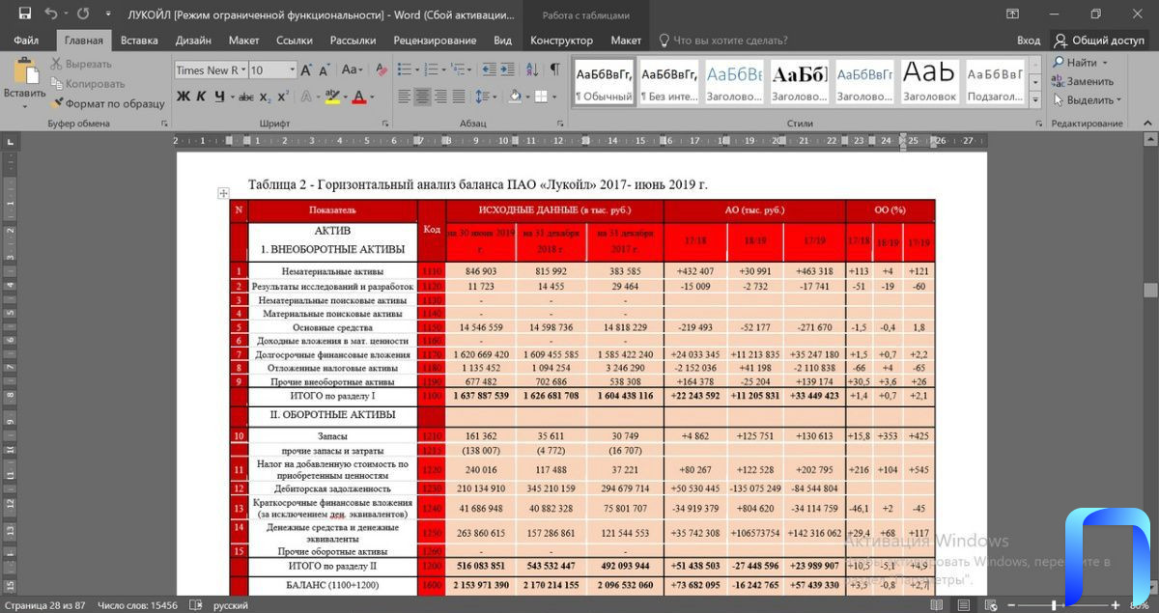Open ribbon display options icon in title bar
The image size is (1159, 613).
coord(1012,14)
